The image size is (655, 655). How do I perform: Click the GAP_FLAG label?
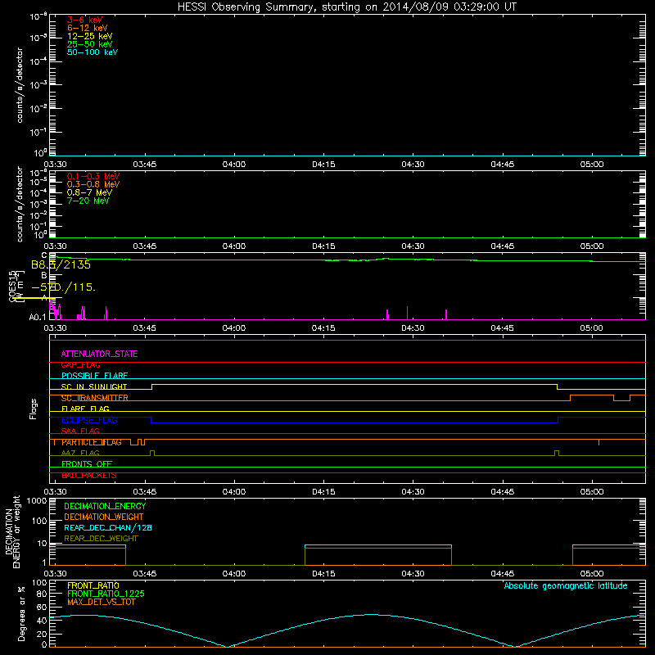[x=80, y=365]
